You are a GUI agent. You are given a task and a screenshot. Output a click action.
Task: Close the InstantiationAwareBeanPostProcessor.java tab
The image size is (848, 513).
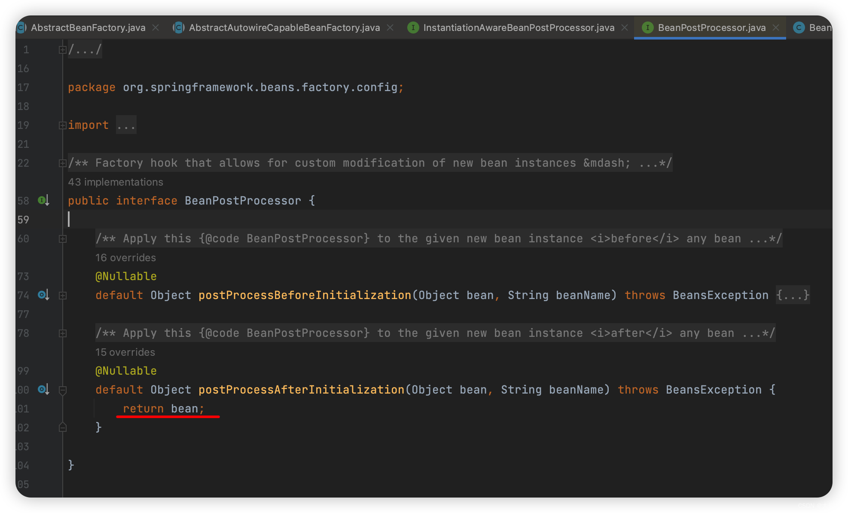pos(625,27)
